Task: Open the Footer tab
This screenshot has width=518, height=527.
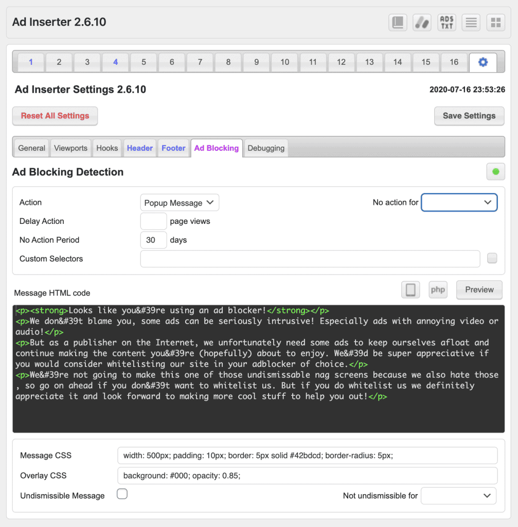Action: tap(173, 148)
